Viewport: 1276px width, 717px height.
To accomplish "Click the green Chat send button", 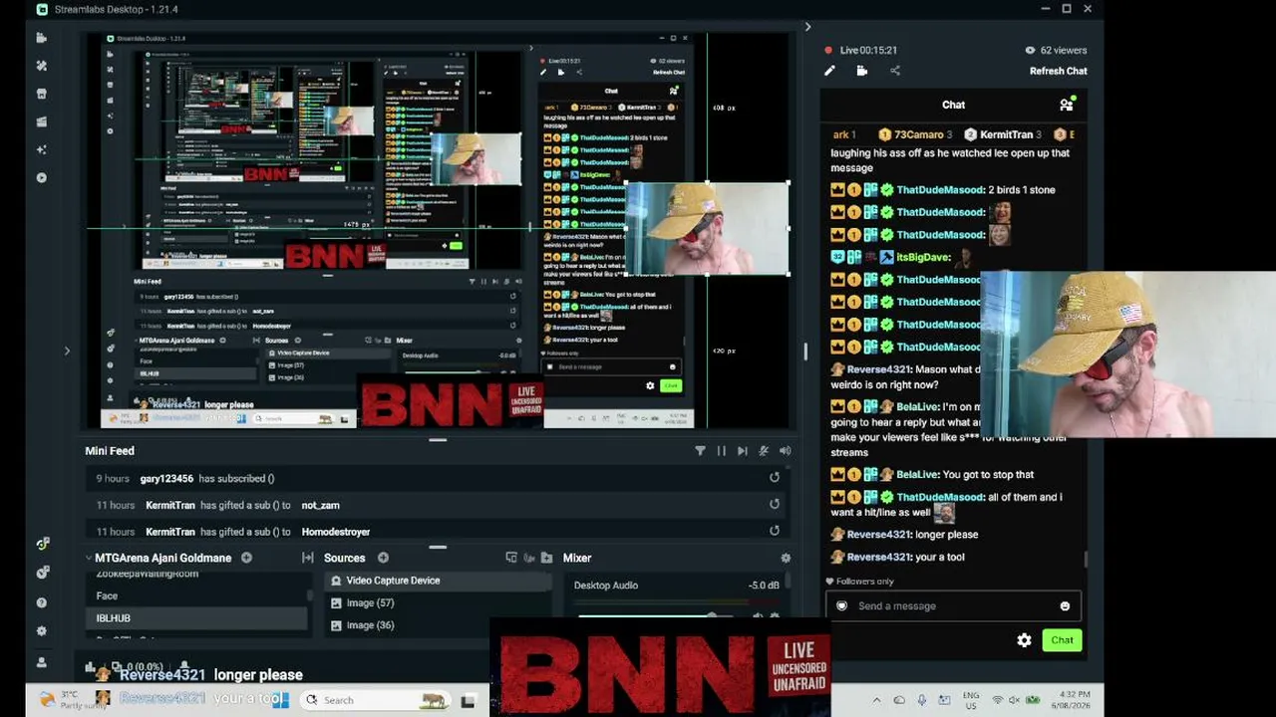I will pos(1062,640).
